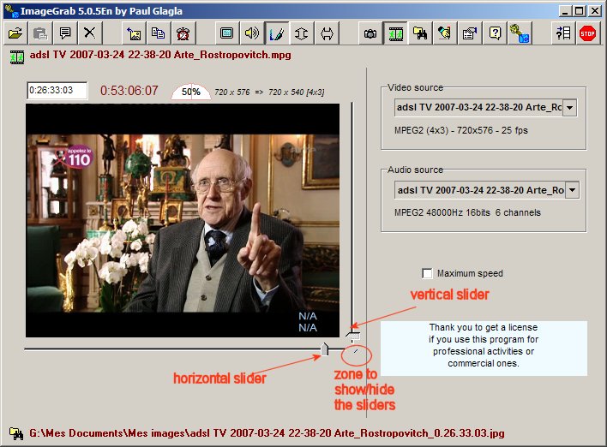
Task: Open a video file with the folder icon
Action: 15,33
